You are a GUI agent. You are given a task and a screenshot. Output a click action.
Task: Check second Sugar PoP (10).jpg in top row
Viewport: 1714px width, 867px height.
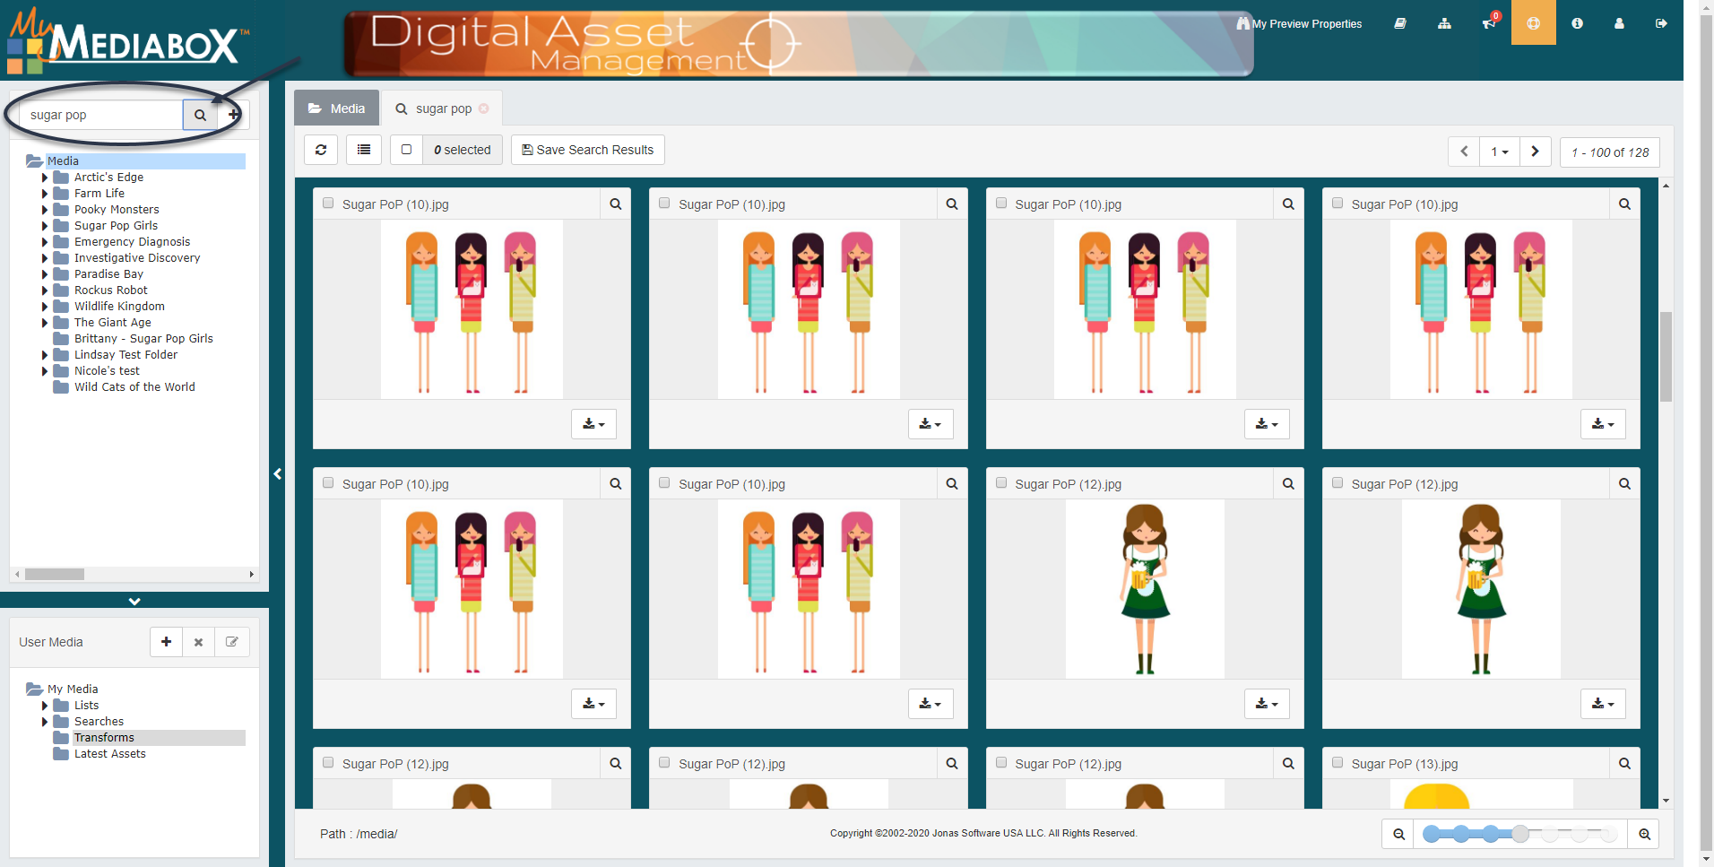664,204
